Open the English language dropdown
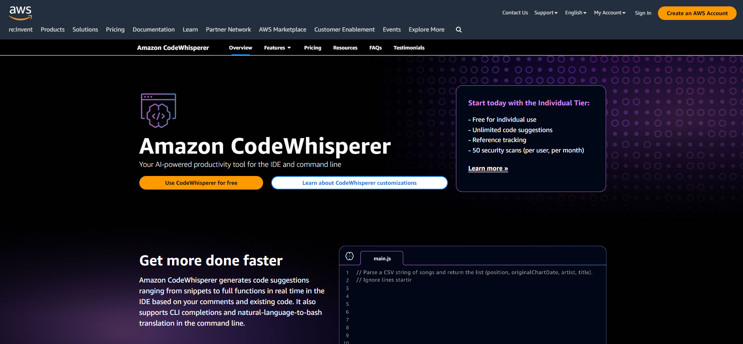The image size is (743, 344). coord(576,13)
